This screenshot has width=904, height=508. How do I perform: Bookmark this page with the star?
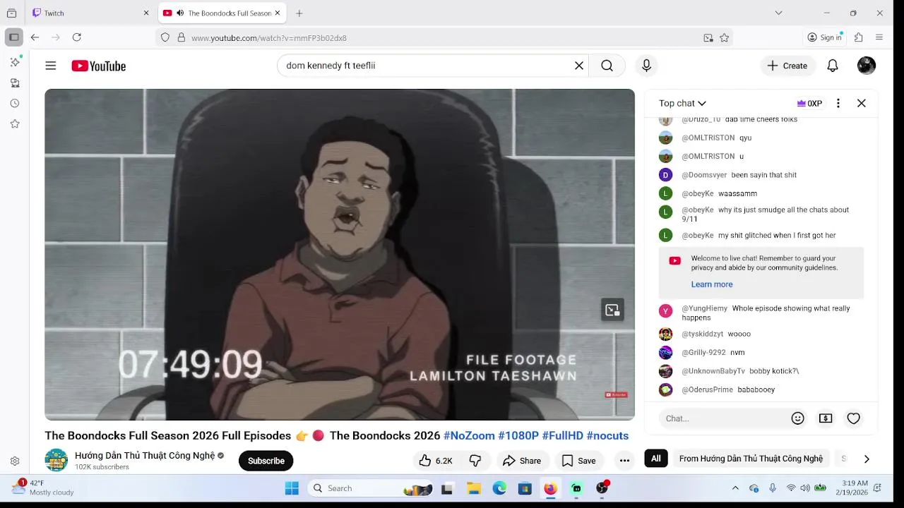pyautogui.click(x=724, y=38)
